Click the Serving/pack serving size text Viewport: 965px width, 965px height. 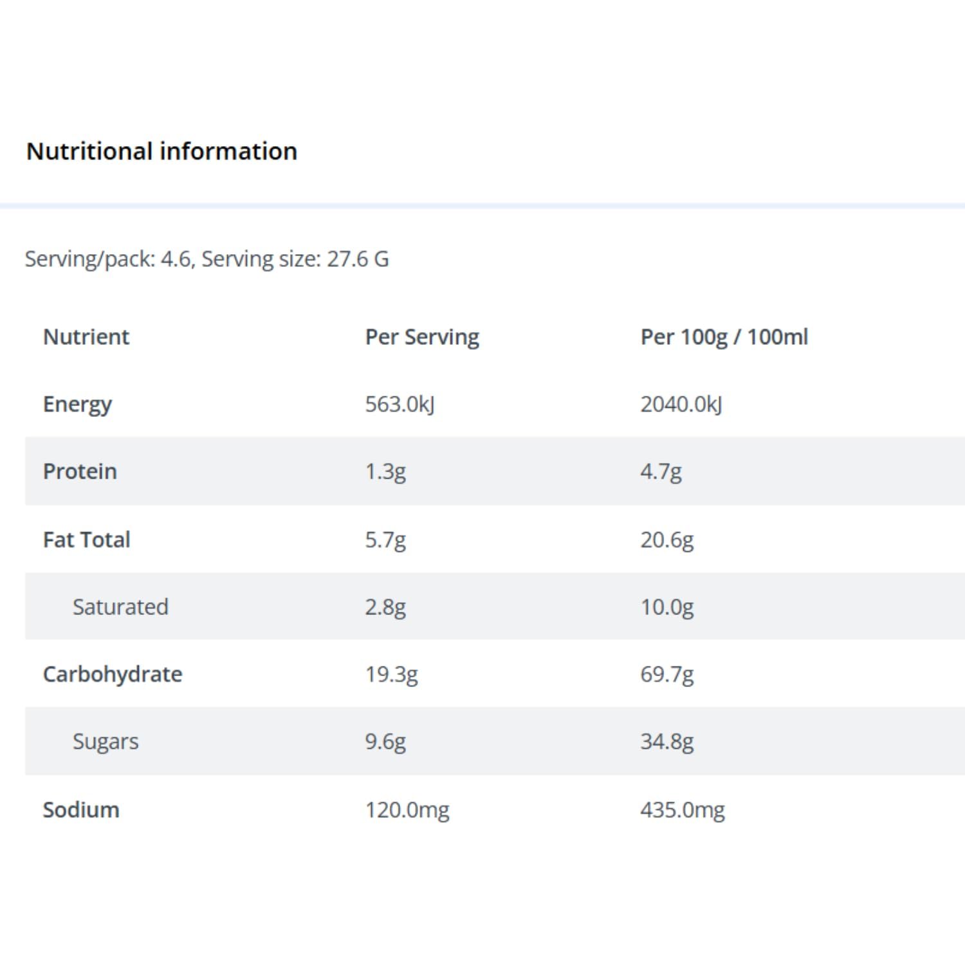tap(207, 259)
